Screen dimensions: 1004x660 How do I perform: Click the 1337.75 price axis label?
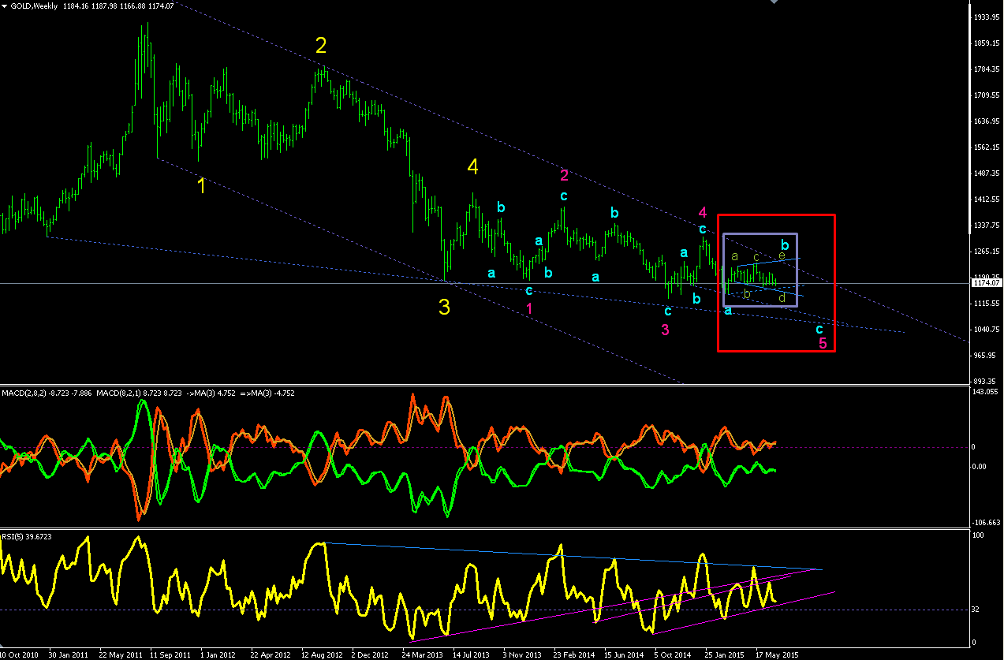(x=985, y=226)
